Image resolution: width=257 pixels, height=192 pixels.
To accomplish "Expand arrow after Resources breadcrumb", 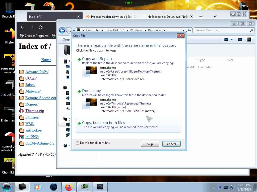I will pyautogui.click(x=164, y=30).
